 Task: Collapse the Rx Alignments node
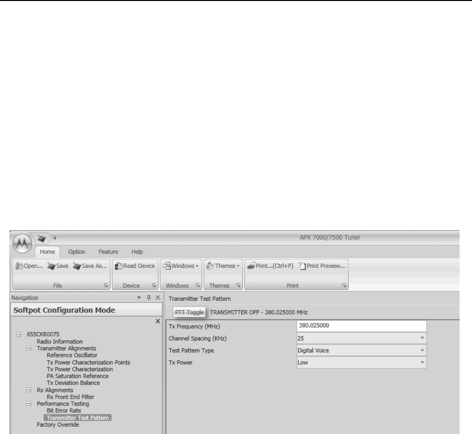point(29,390)
